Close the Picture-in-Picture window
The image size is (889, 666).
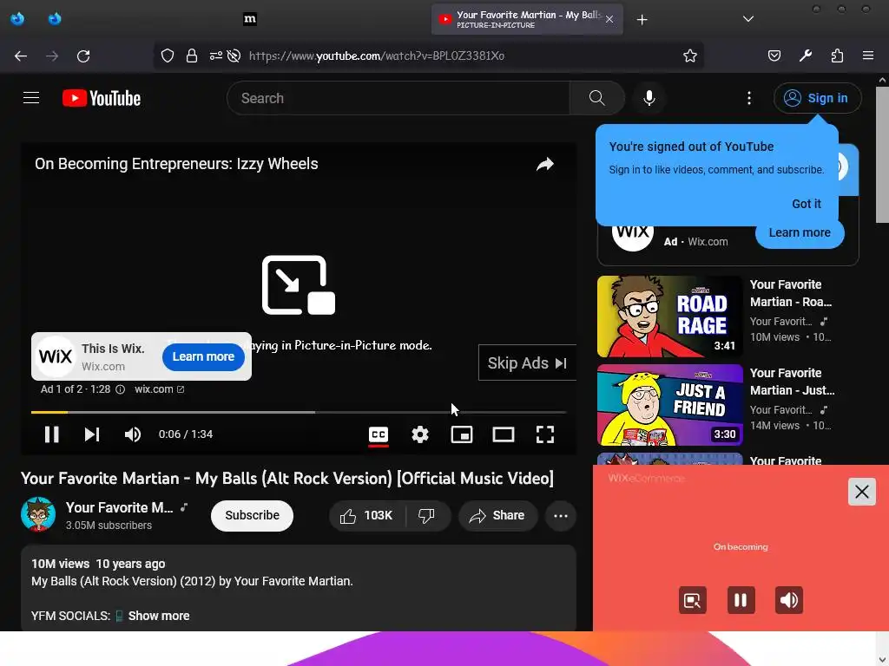[861, 492]
